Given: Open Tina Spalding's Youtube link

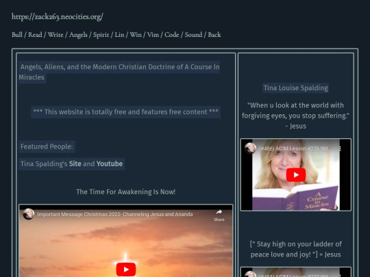Looking at the screenshot, I should 110,163.
